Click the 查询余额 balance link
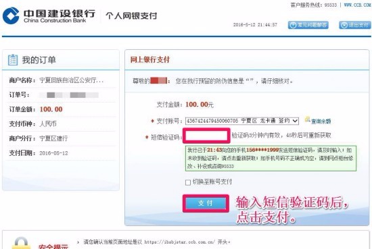The height and width of the screenshot is (249, 372). coord(321,121)
